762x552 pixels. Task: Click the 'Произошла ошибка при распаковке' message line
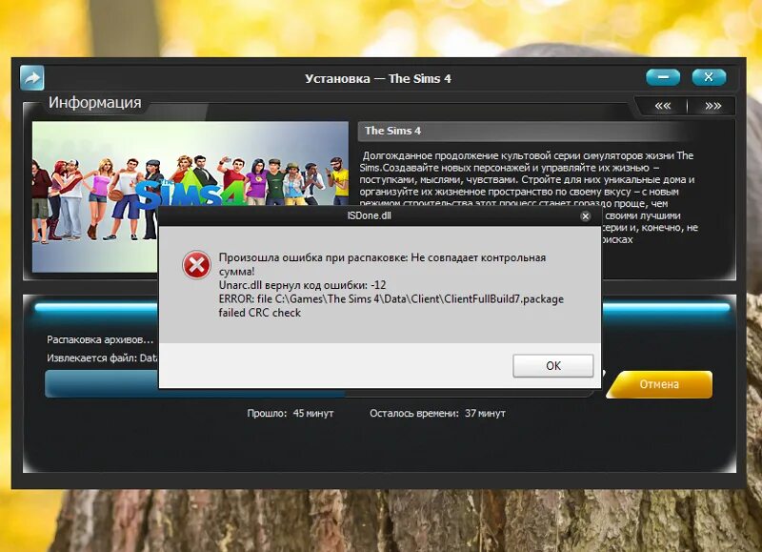click(382, 257)
